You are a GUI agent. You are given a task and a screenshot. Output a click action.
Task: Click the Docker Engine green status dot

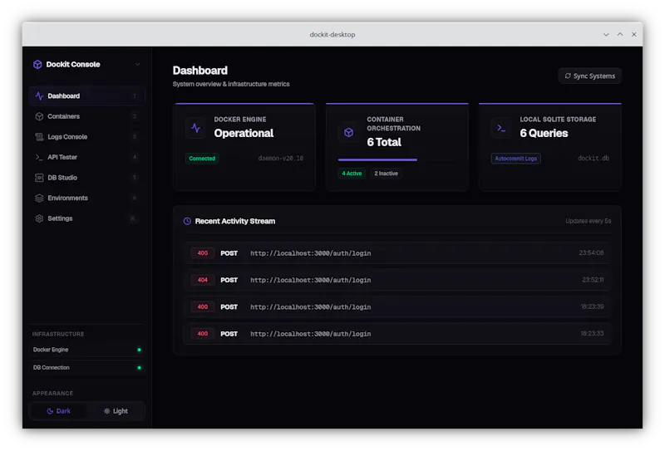139,350
